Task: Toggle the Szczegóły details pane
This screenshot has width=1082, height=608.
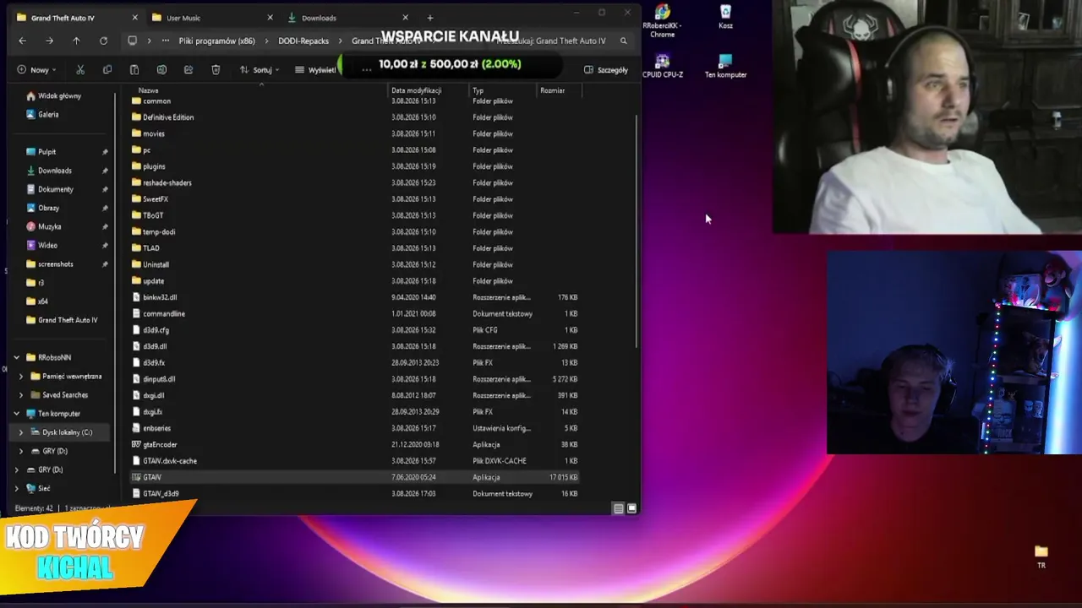Action: click(606, 70)
